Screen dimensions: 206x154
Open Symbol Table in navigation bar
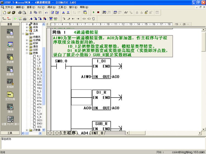(x=10, y=46)
